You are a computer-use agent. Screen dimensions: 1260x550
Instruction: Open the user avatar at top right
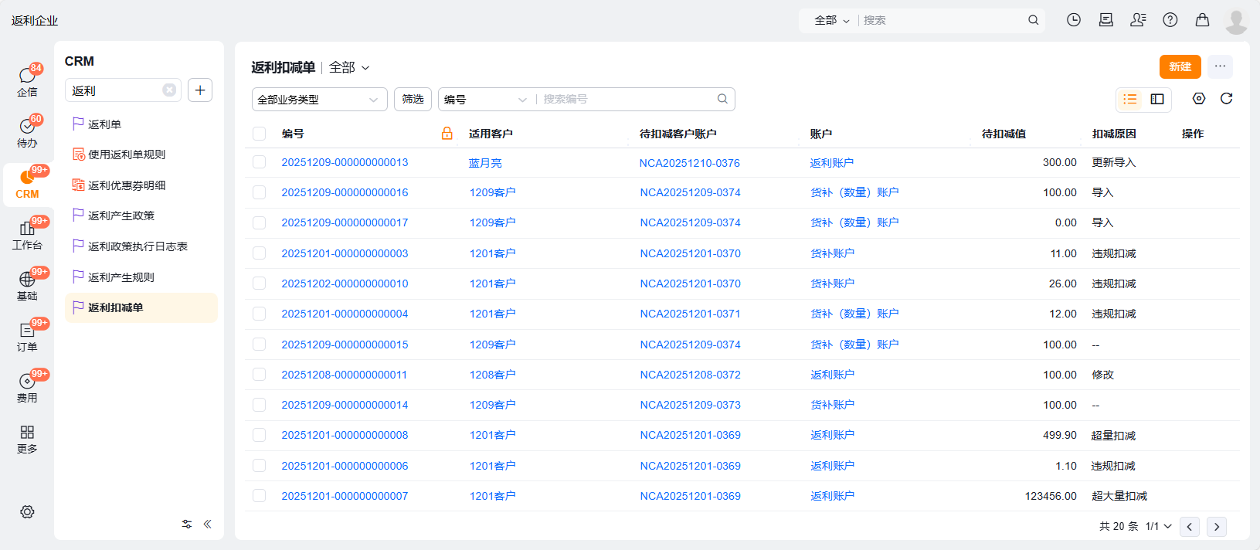click(x=1236, y=21)
